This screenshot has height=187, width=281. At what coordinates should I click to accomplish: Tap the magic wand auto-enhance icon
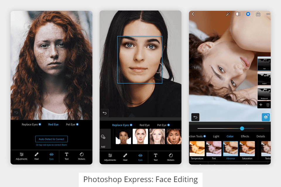228,14
